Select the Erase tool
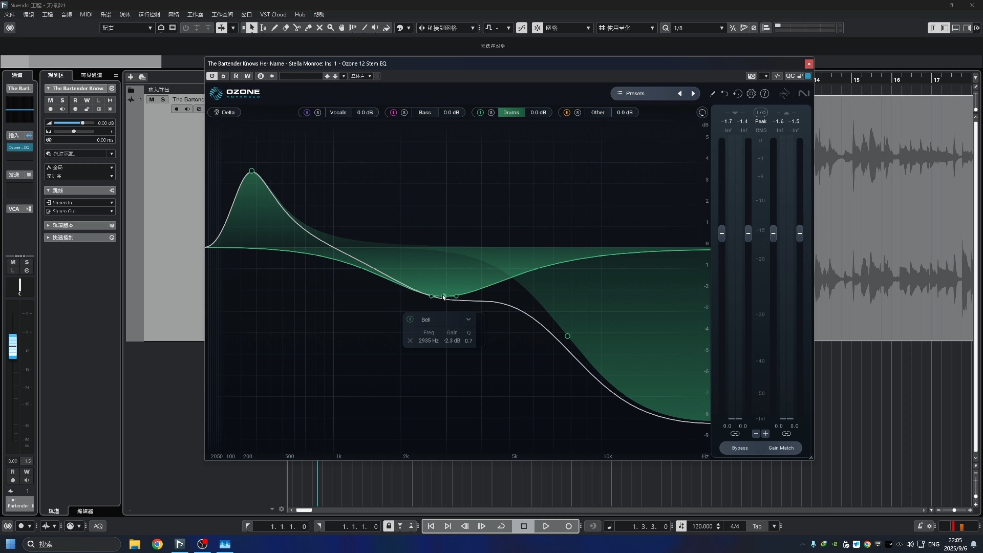The image size is (983, 553). pos(286,28)
